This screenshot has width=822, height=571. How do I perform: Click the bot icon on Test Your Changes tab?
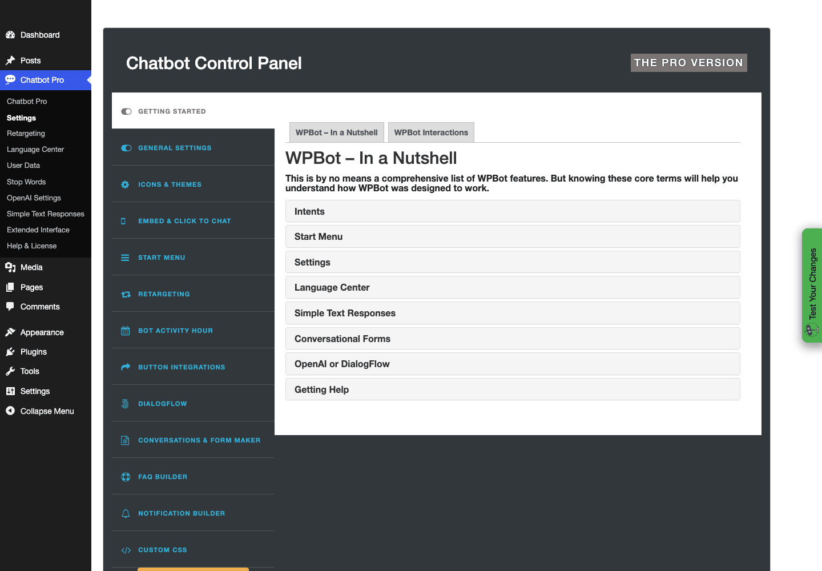click(812, 329)
